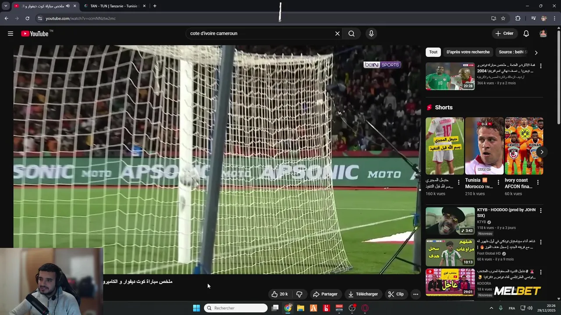
Task: Click the Clip button
Action: point(396,294)
